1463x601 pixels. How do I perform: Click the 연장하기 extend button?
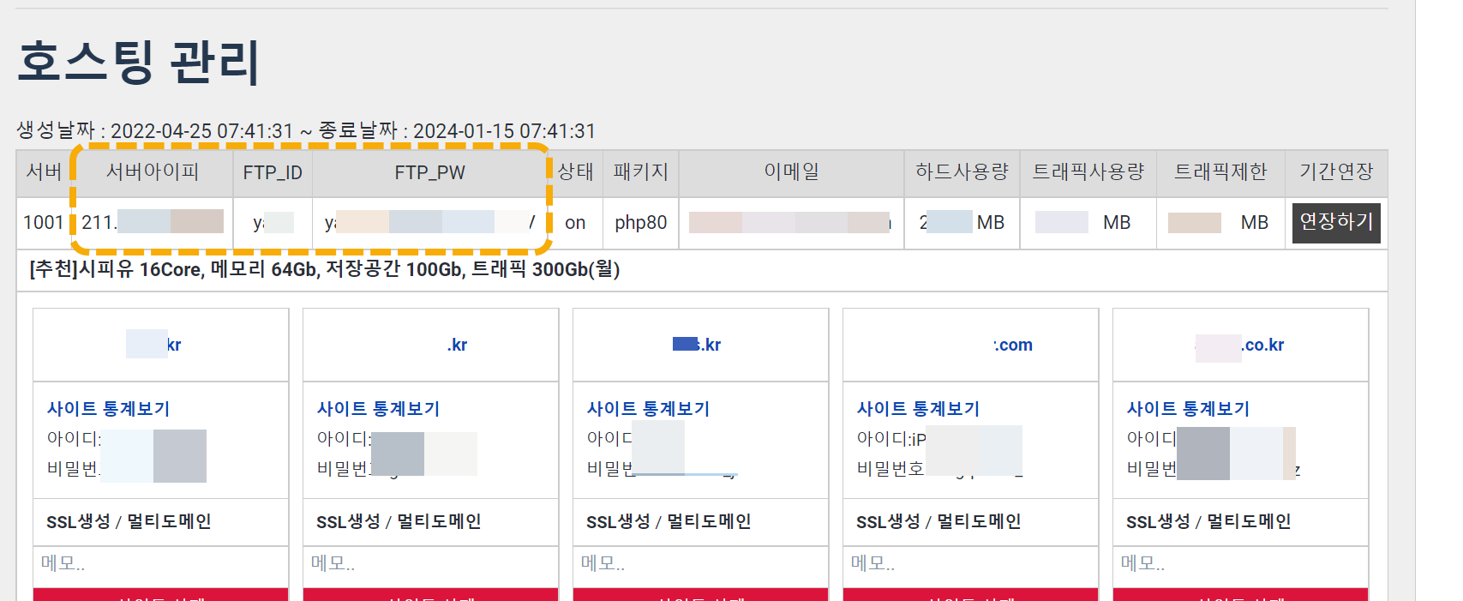point(1336,222)
